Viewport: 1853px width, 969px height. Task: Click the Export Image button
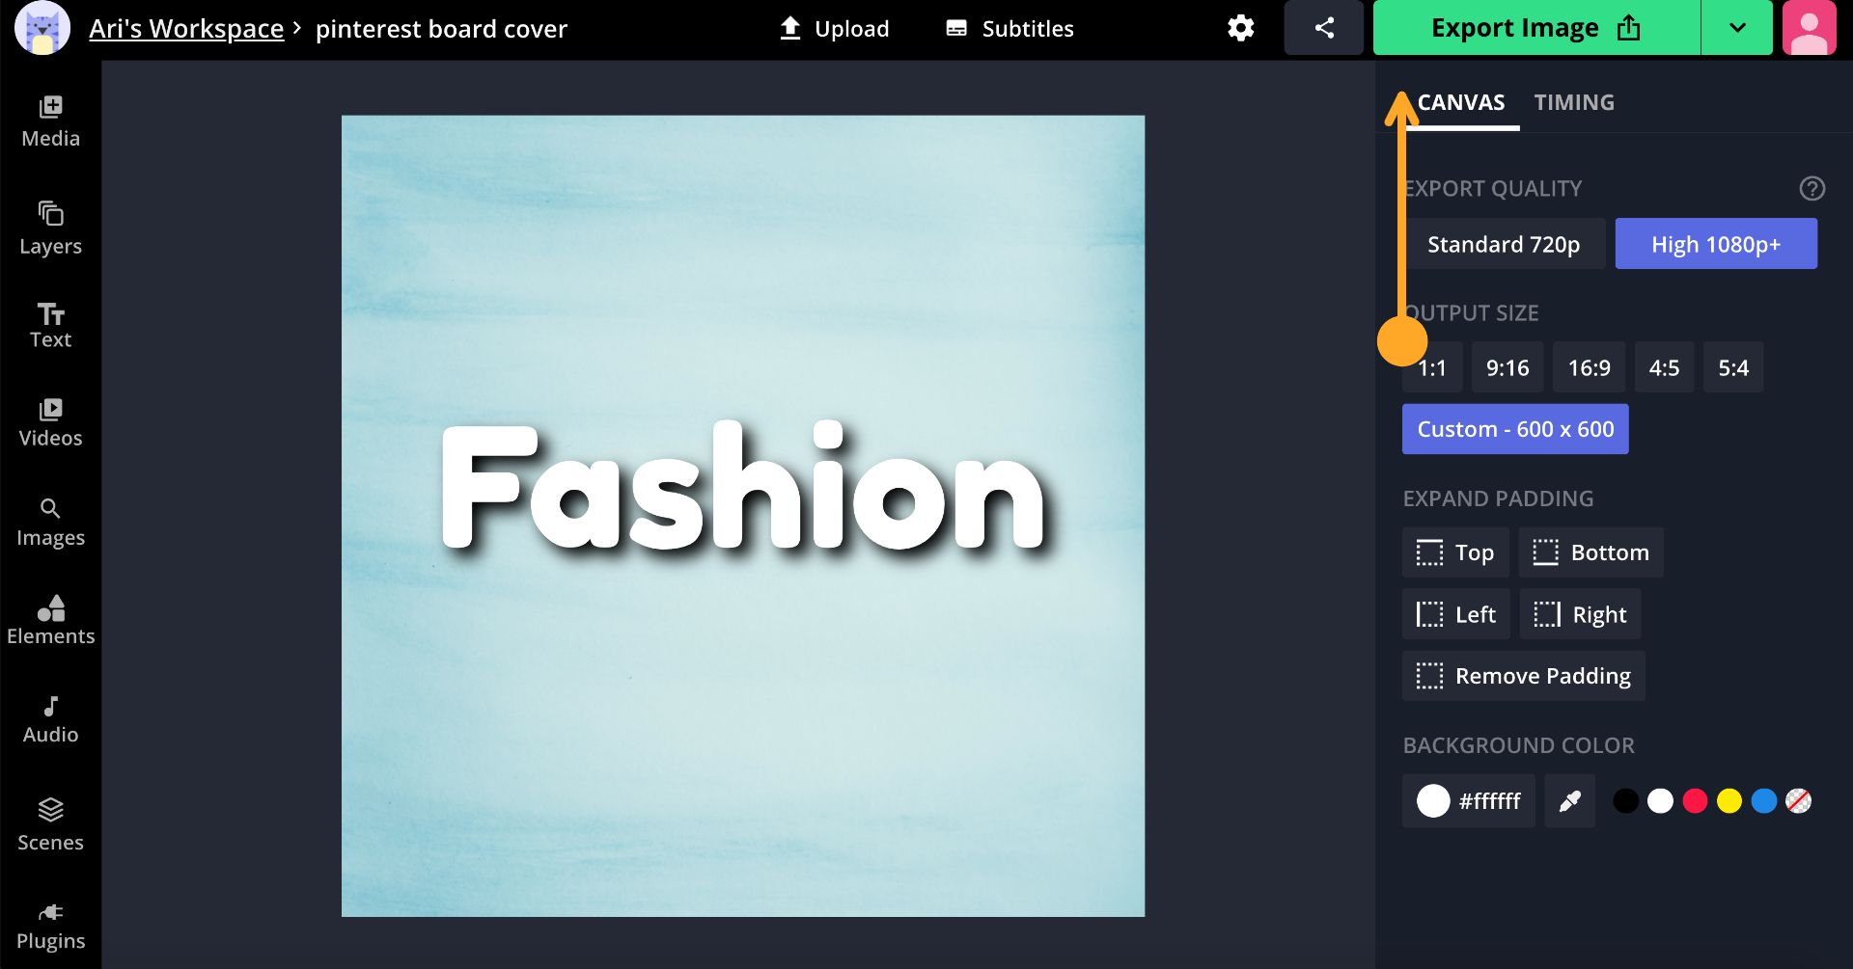coord(1535,28)
